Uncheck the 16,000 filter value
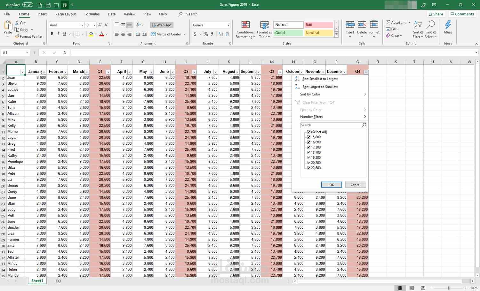 [308, 142]
